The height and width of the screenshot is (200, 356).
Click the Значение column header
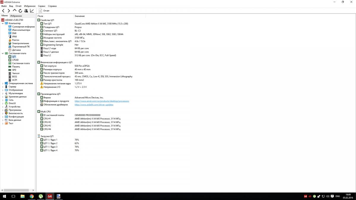click(109, 16)
